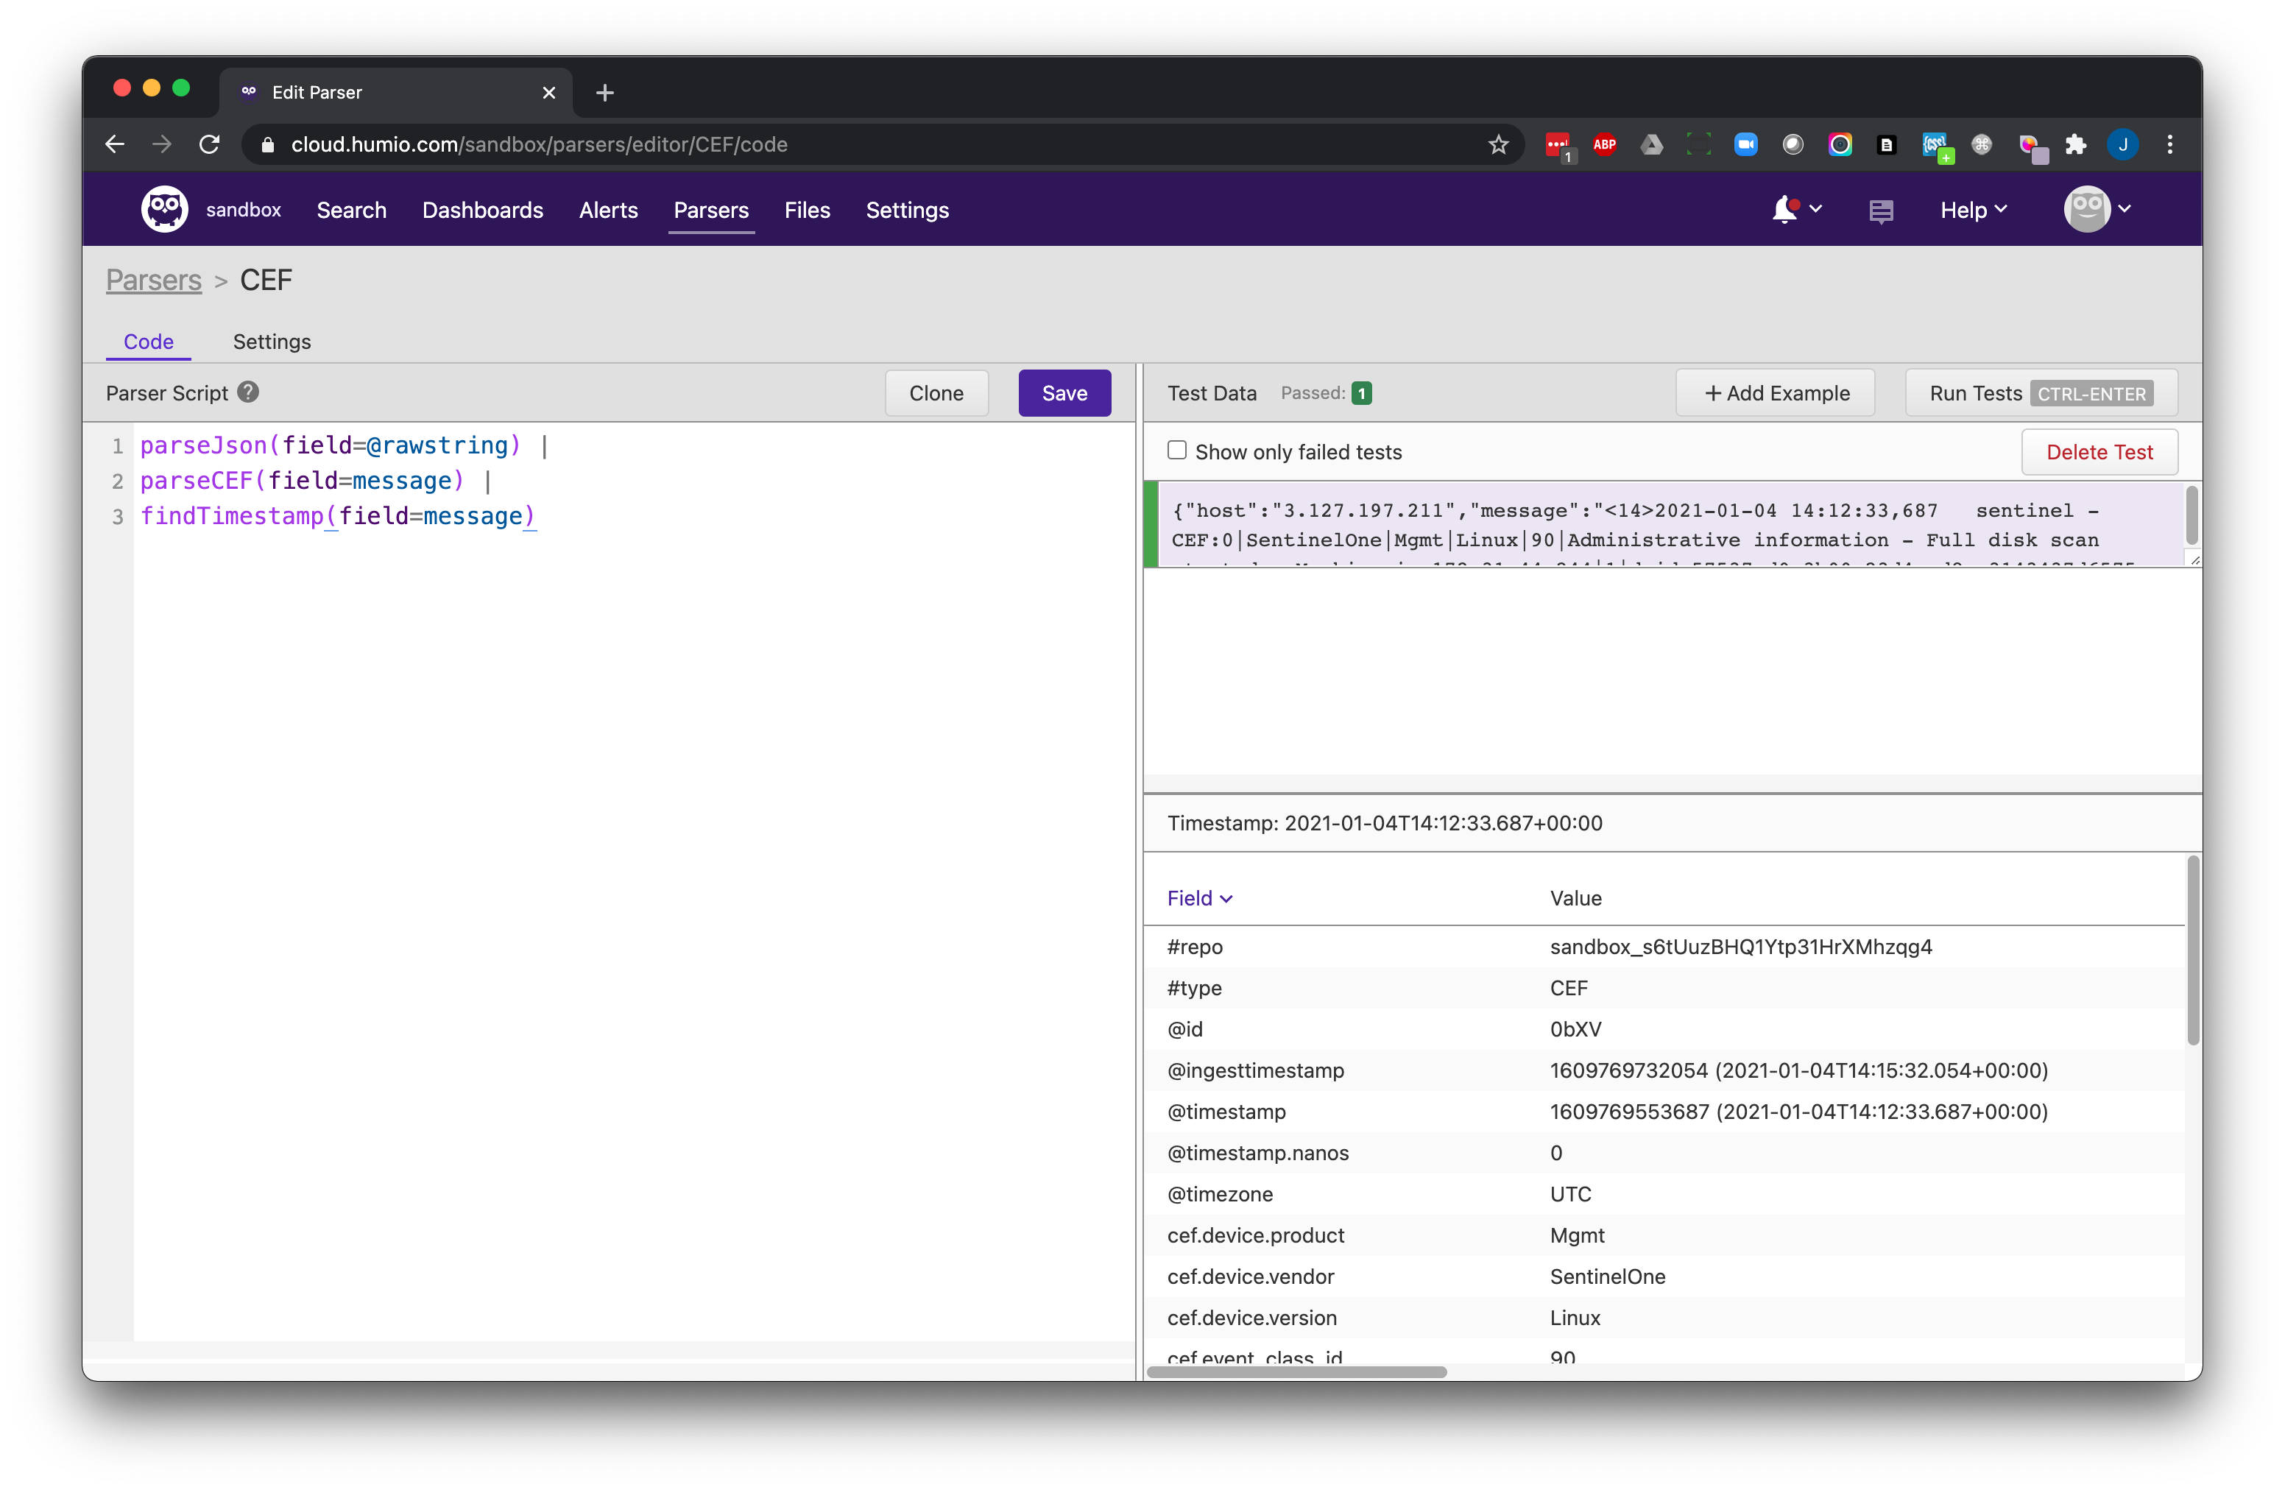The height and width of the screenshot is (1490, 2285).
Task: Open the news feed icon
Action: coord(1881,211)
